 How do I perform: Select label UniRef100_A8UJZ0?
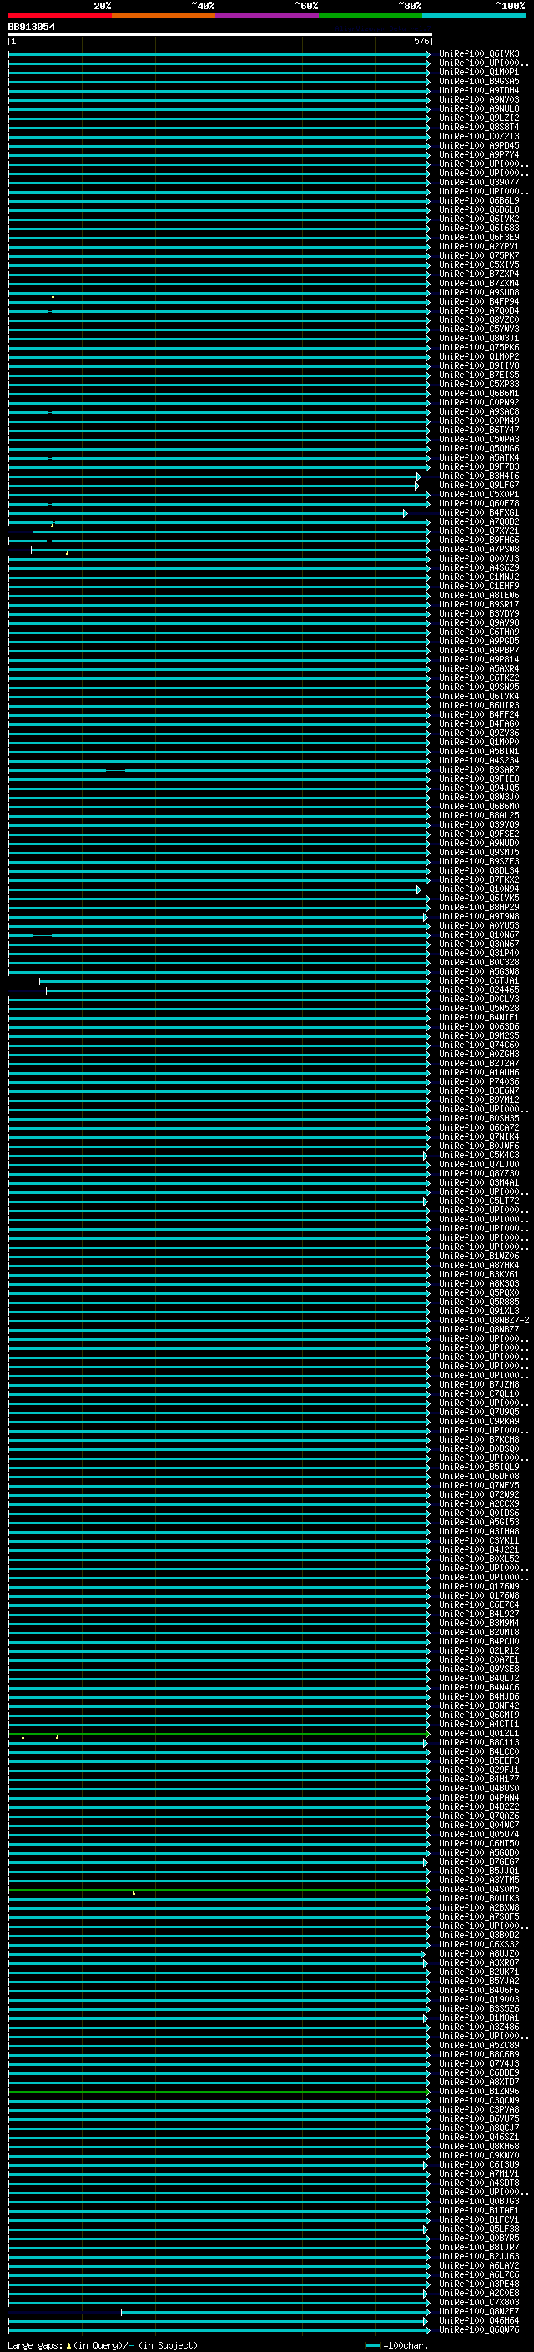click(479, 1954)
